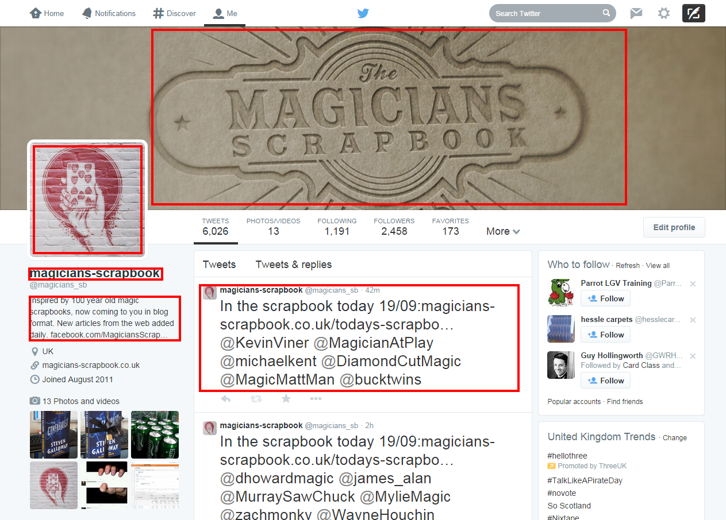Switch to Tweets timeline tab
Viewport: 726px width, 520px height.
click(219, 265)
